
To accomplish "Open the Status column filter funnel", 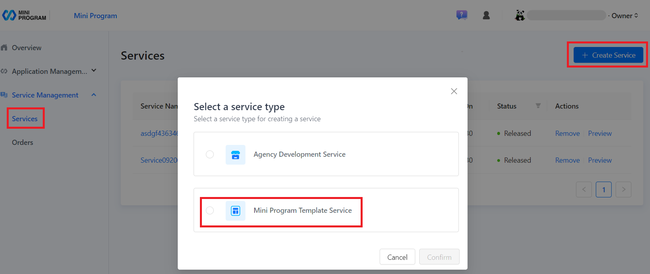I will (x=538, y=105).
